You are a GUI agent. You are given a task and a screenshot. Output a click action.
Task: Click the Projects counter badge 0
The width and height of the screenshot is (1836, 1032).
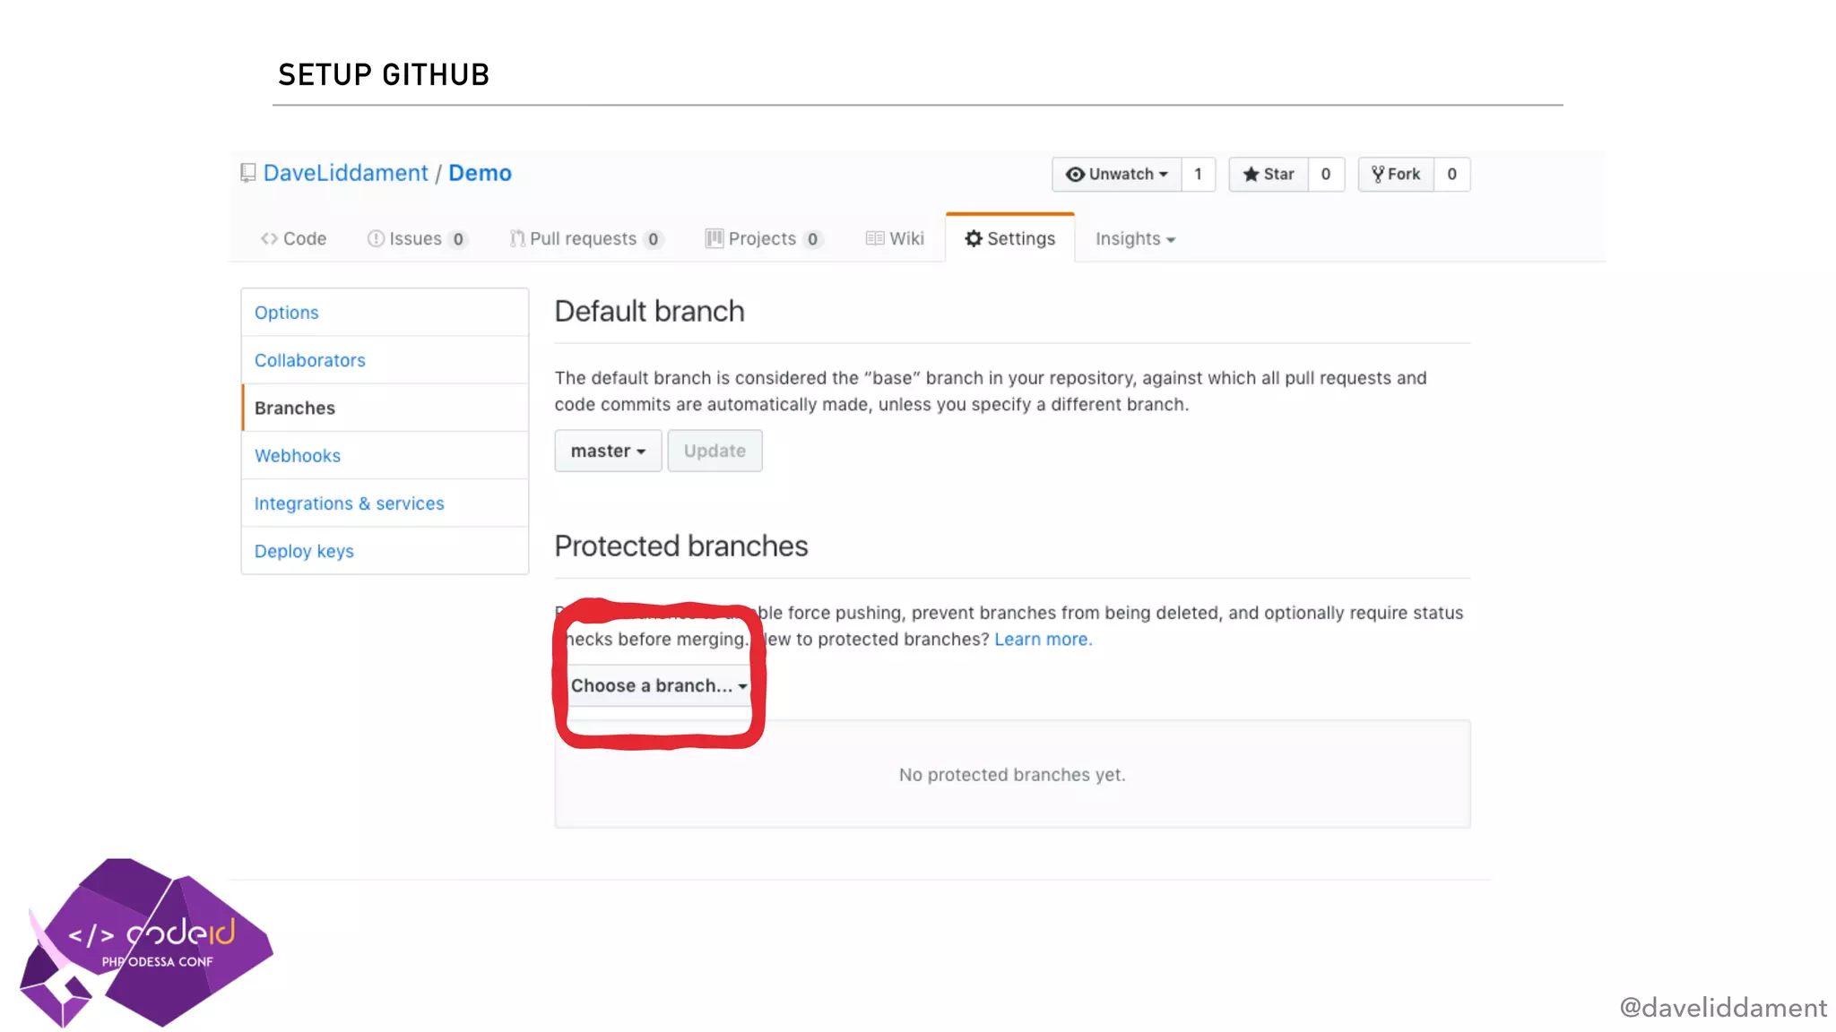(x=812, y=239)
